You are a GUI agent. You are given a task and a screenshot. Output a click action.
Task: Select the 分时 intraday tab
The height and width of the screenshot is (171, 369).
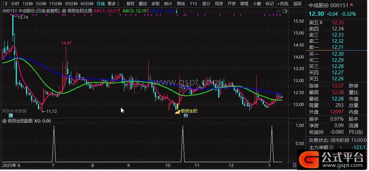[x=15, y=4]
